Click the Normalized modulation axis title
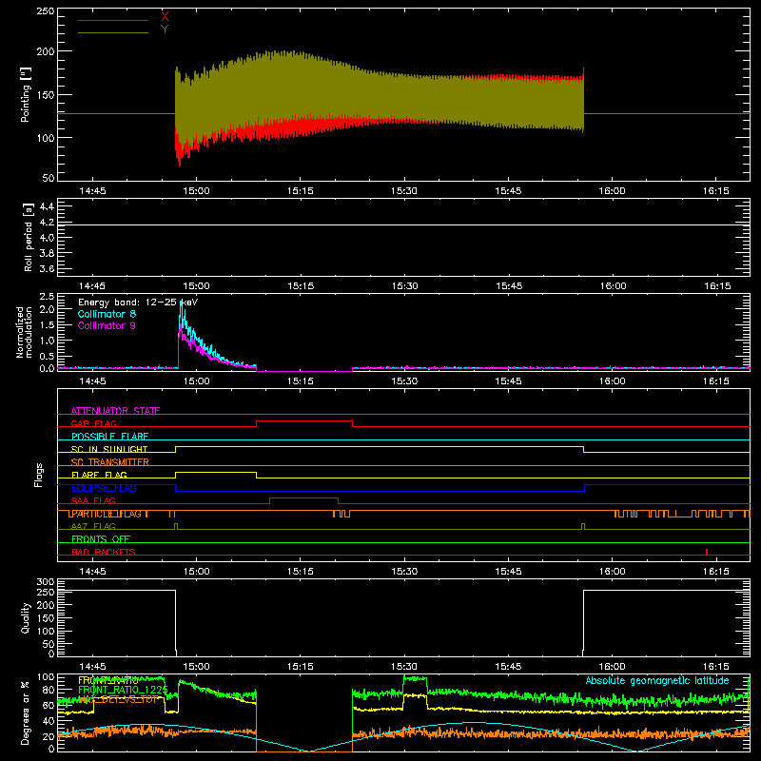 24,332
